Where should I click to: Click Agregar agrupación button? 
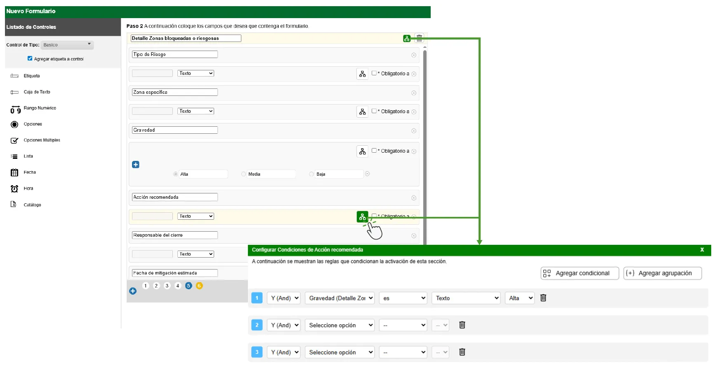click(663, 273)
